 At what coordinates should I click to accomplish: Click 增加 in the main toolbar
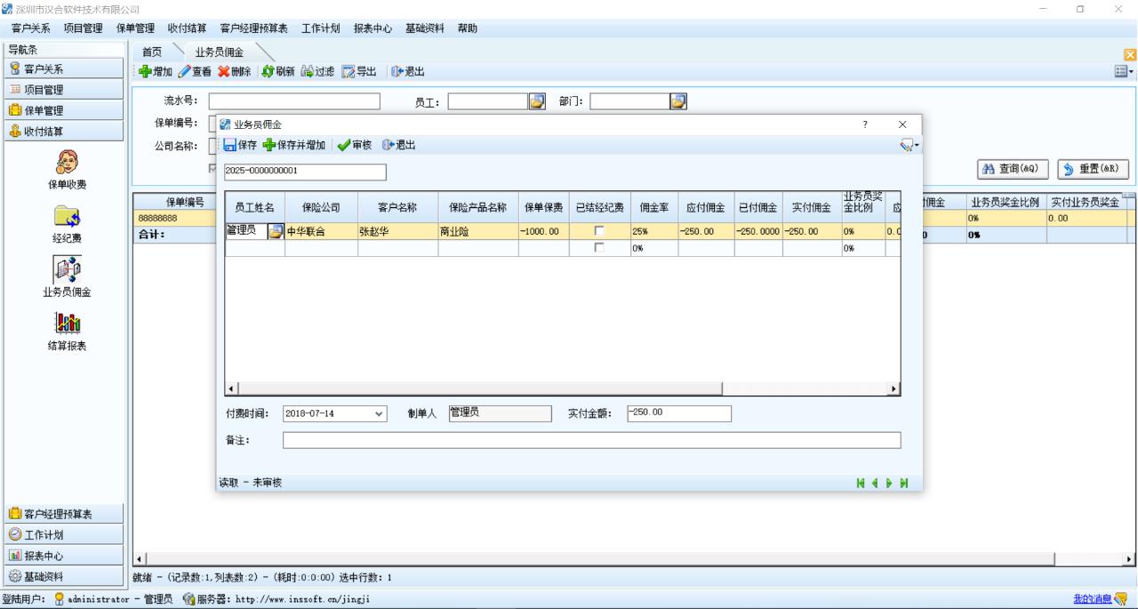tap(155, 71)
